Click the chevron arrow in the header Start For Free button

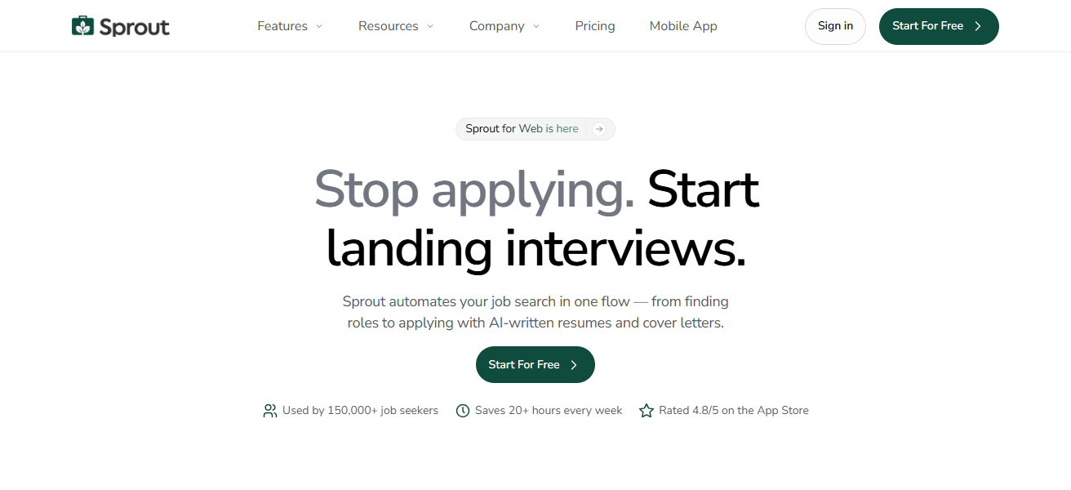tap(978, 26)
